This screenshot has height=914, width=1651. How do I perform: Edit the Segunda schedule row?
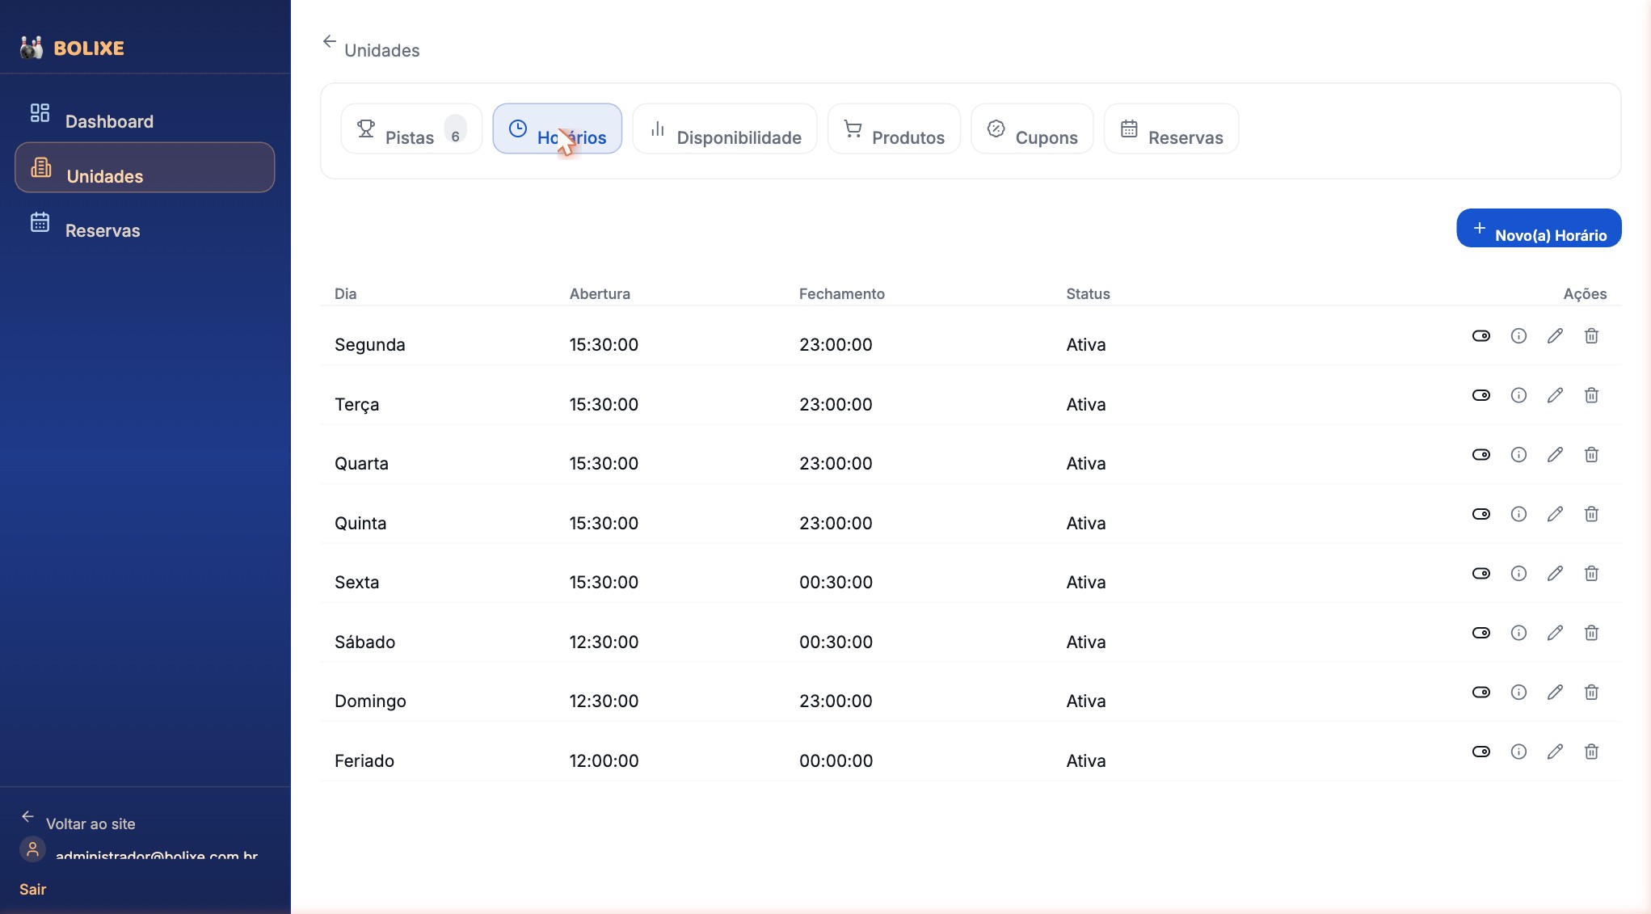(1555, 335)
